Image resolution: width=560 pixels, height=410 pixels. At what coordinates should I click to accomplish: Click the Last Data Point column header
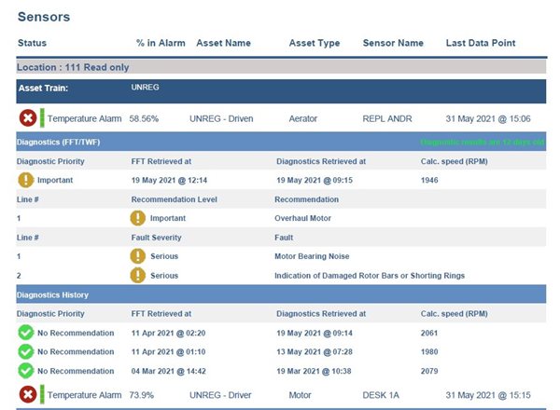(481, 43)
